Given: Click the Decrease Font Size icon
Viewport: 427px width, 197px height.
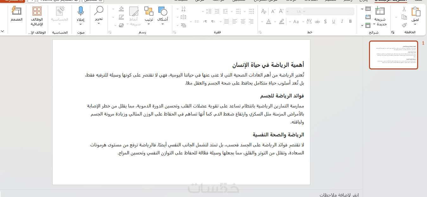Looking at the screenshot, I should pyautogui.click(x=273, y=11).
